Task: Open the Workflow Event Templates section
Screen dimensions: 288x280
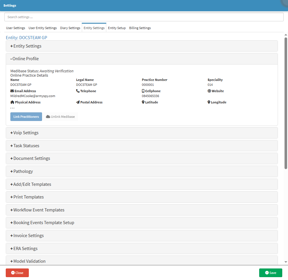Action: (39, 210)
